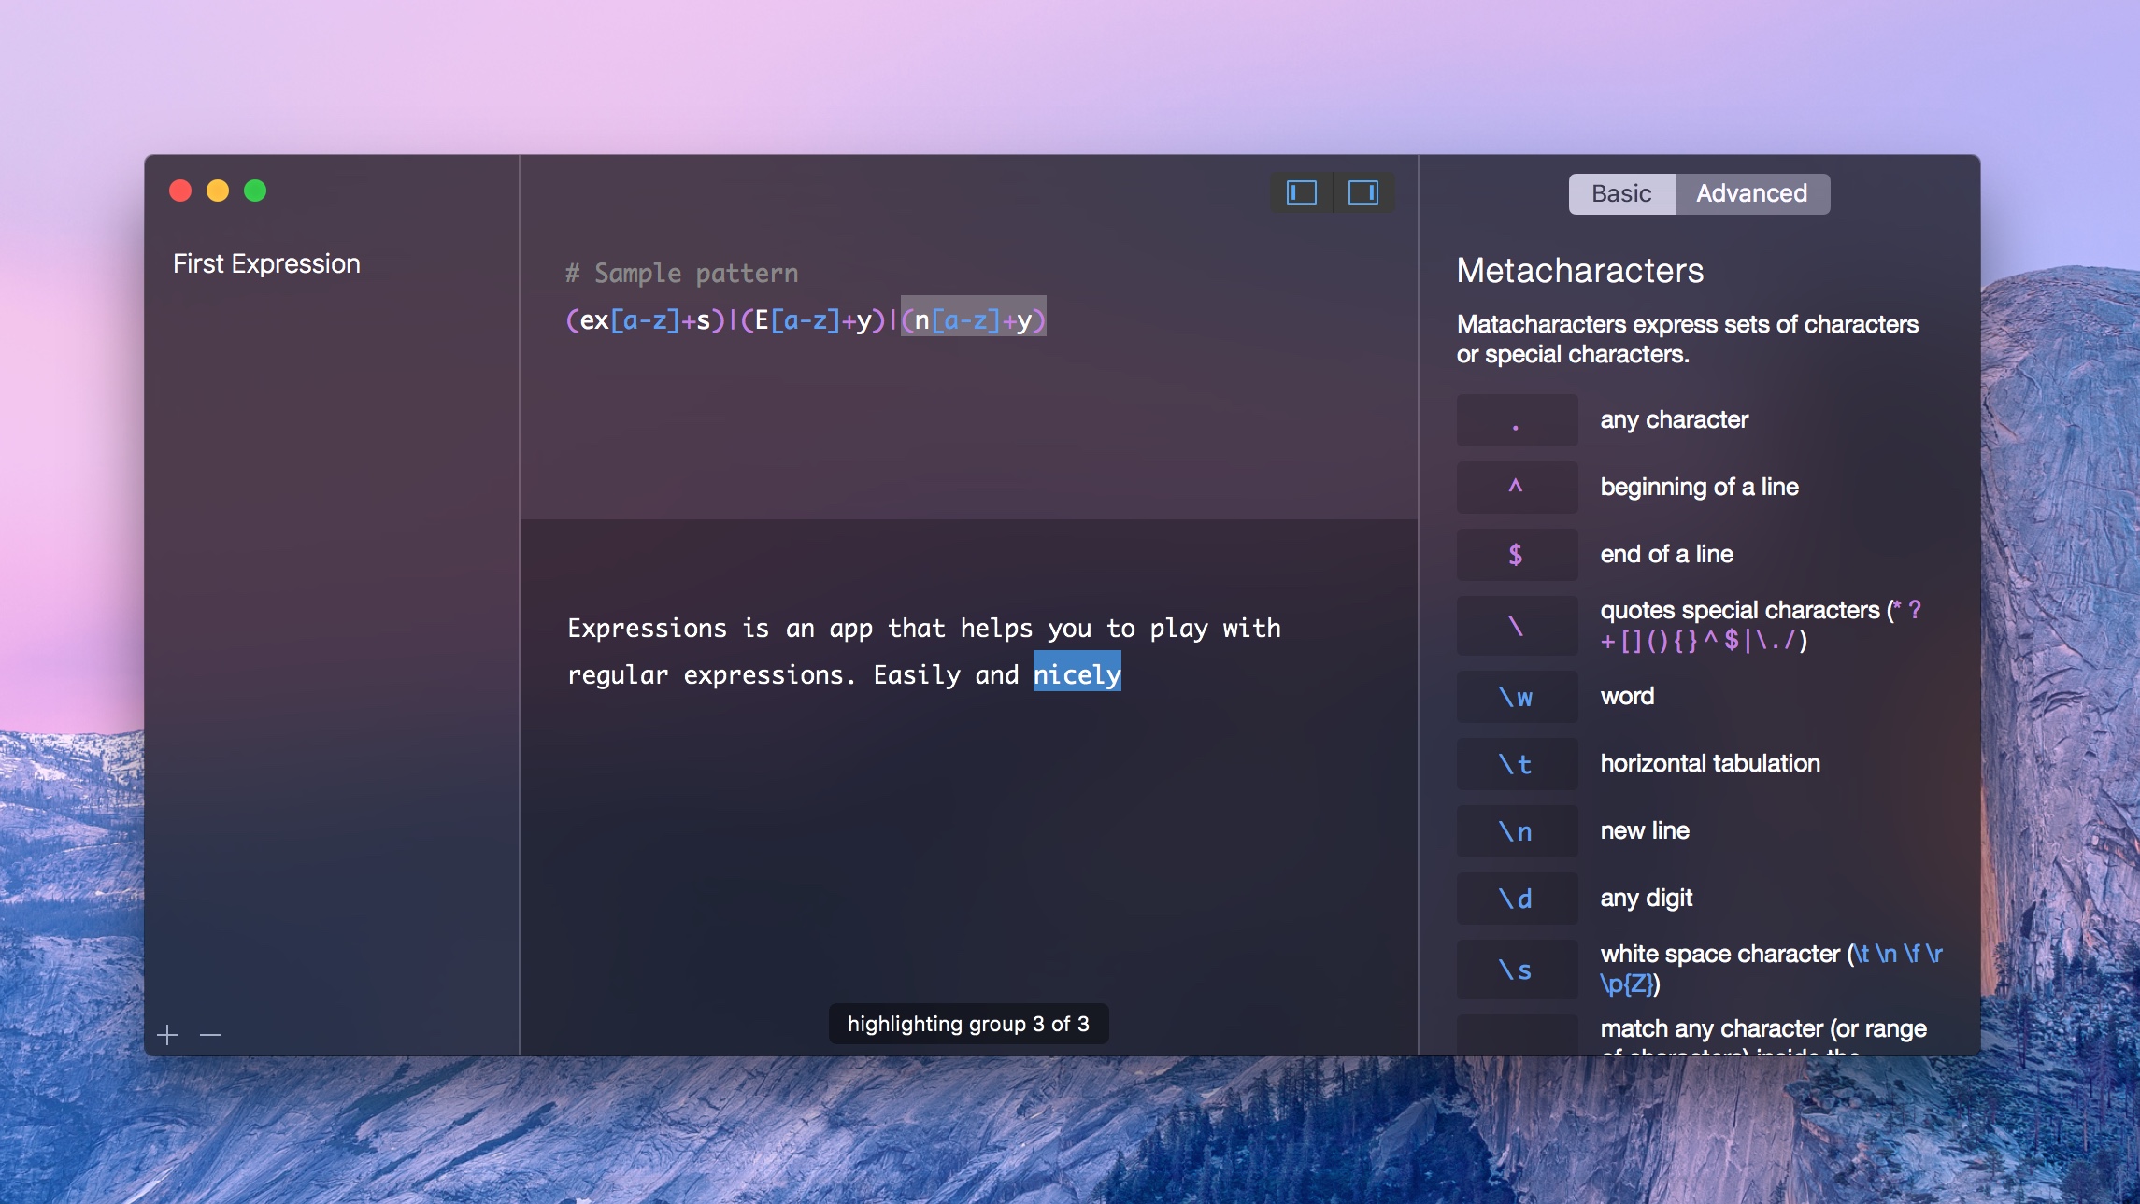Image resolution: width=2140 pixels, height=1204 pixels.
Task: Insert the caret beginning-of-line symbol
Action: 1516,488
